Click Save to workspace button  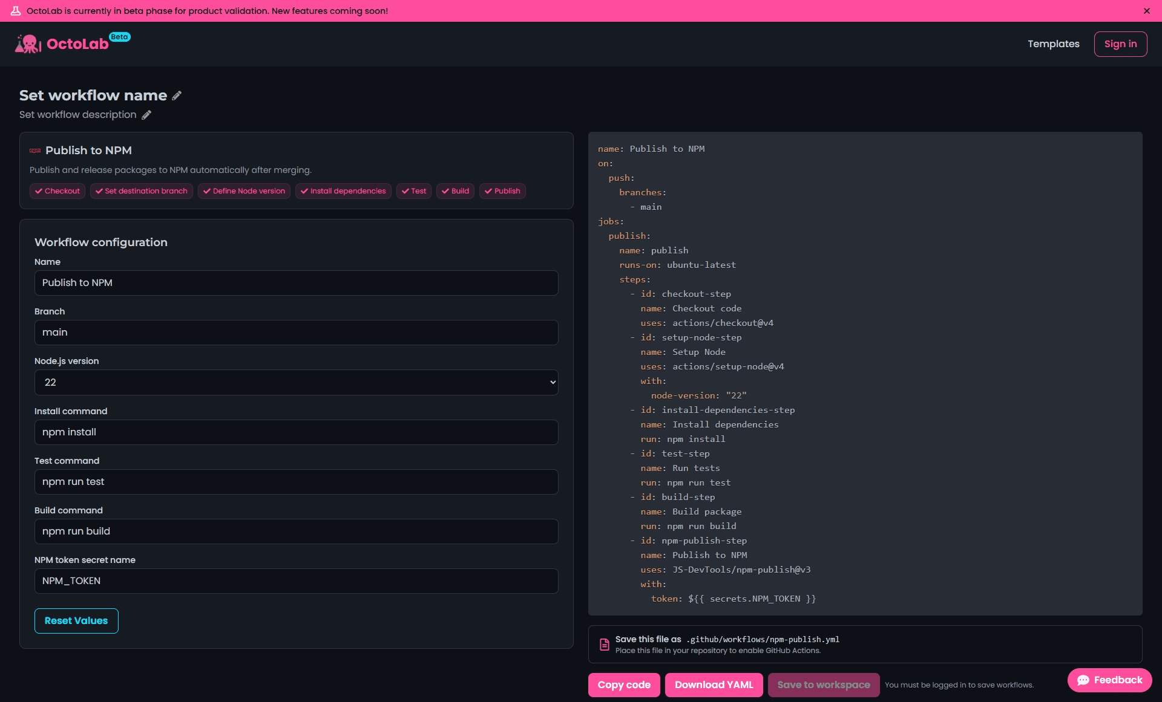pyautogui.click(x=824, y=685)
